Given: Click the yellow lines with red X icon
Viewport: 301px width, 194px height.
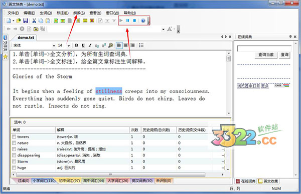Looking at the screenshot, I should [92, 20].
